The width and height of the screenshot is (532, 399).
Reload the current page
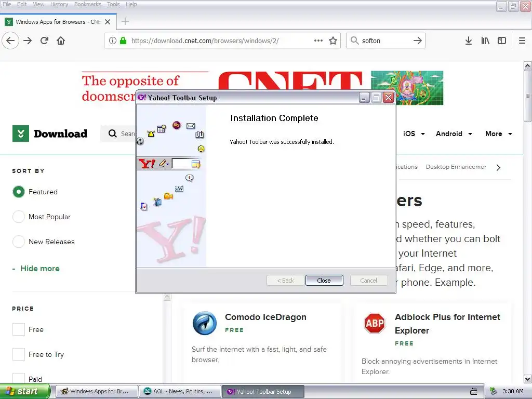(x=44, y=41)
